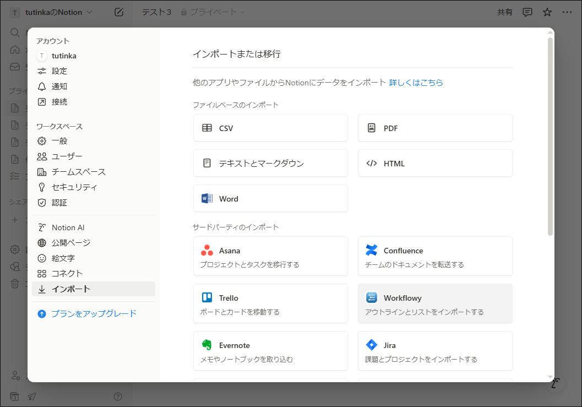Image resolution: width=582 pixels, height=407 pixels.
Task: Click the invite members icon bottom left
Action: click(15, 376)
